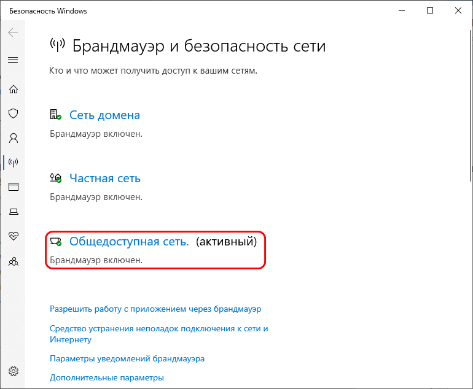Image resolution: width=473 pixels, height=389 pixels.
Task: Open Account protection person icon
Action: coord(14,138)
